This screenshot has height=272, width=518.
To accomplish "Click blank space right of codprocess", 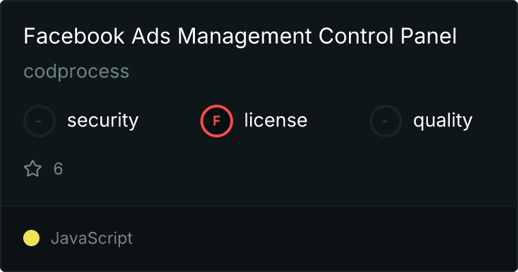I will (307, 71).
